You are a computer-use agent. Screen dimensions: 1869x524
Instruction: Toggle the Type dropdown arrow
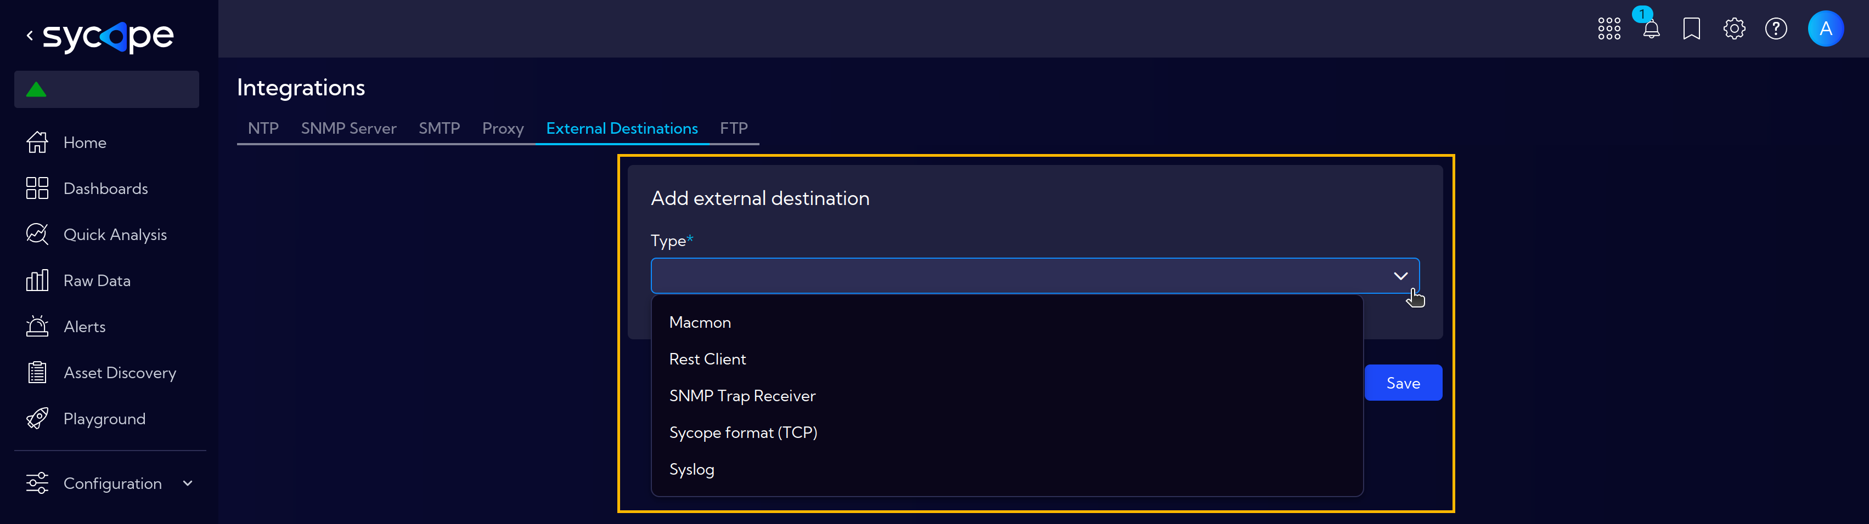tap(1400, 276)
